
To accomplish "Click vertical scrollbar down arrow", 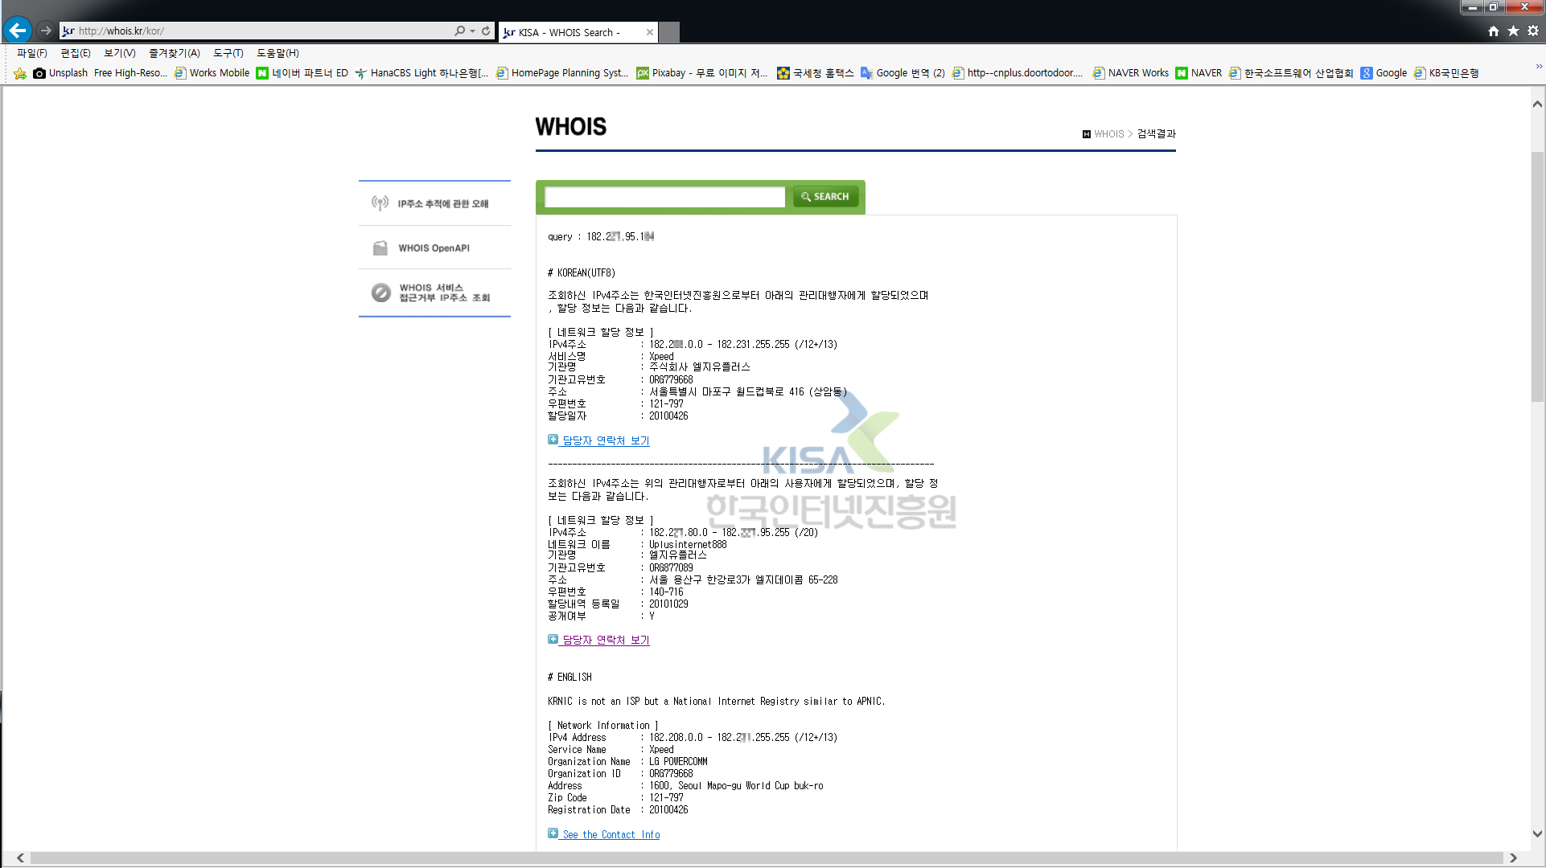I will point(1537,833).
